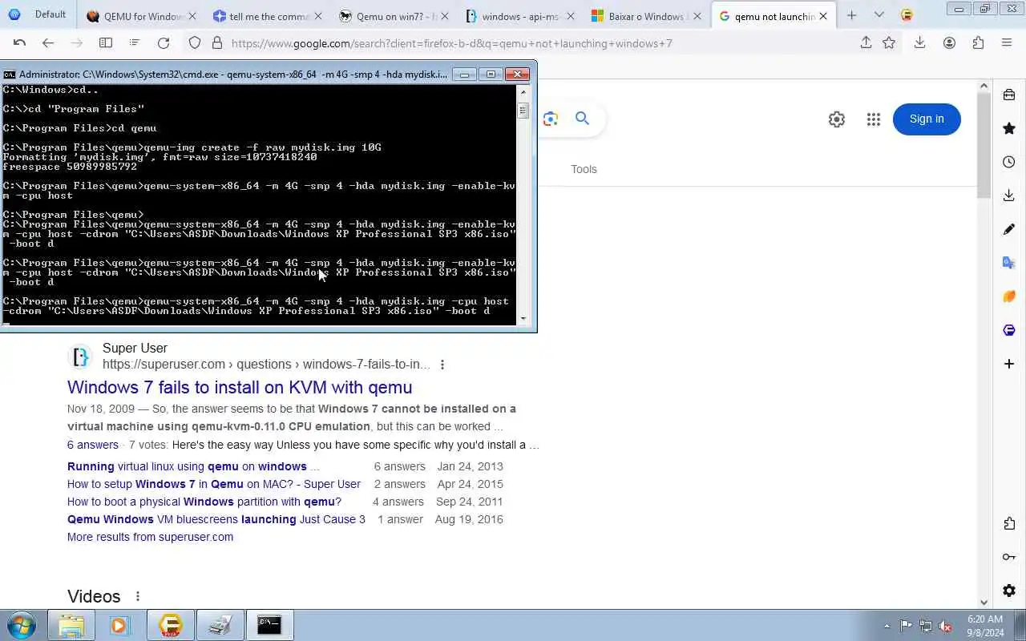
Task: Open the Tools search filter
Action: tap(584, 169)
